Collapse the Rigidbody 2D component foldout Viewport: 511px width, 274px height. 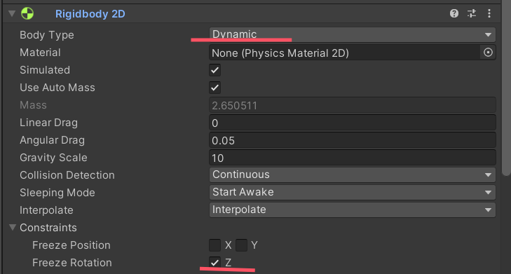(12, 14)
